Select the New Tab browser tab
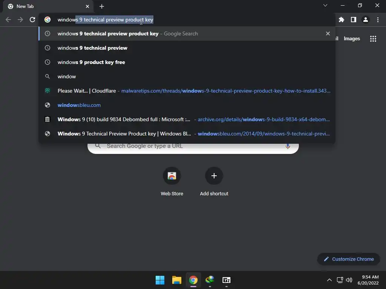 [48, 6]
